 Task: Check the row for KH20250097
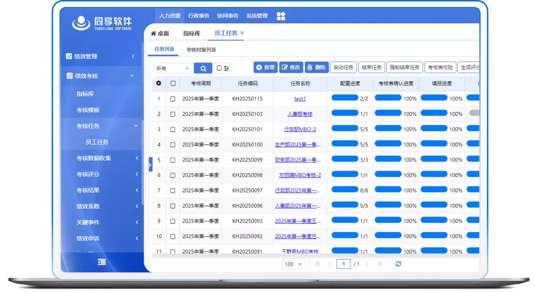pos(173,191)
